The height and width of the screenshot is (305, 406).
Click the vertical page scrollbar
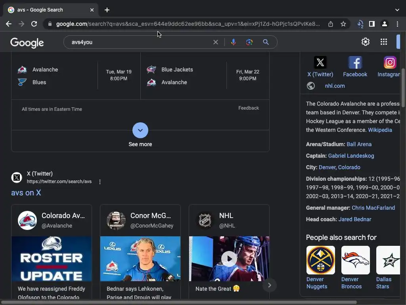pyautogui.click(x=403, y=88)
